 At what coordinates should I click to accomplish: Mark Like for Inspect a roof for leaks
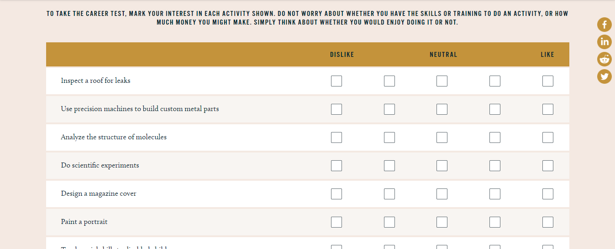tap(548, 81)
